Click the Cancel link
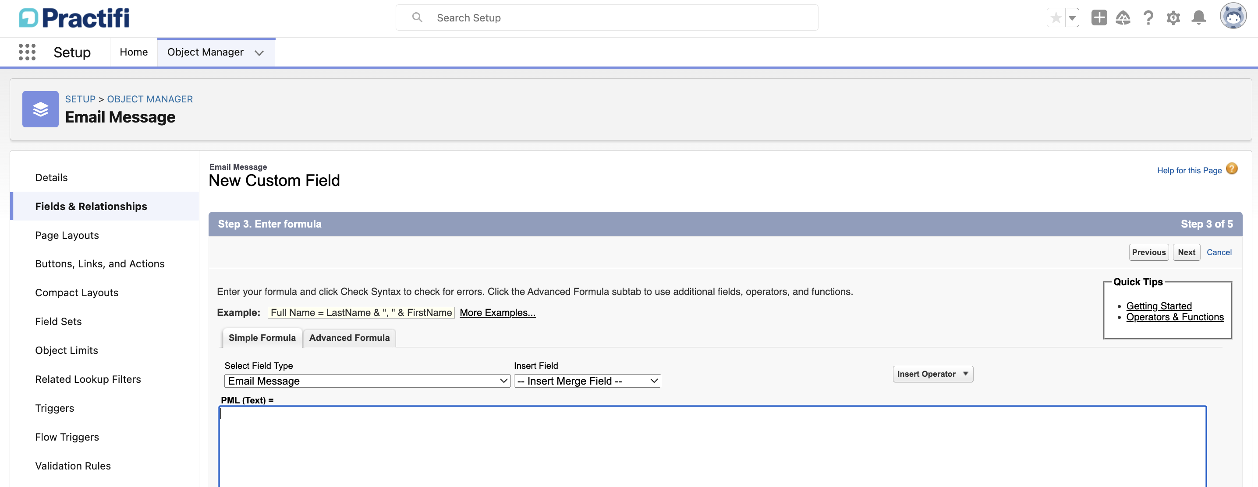 click(1219, 252)
